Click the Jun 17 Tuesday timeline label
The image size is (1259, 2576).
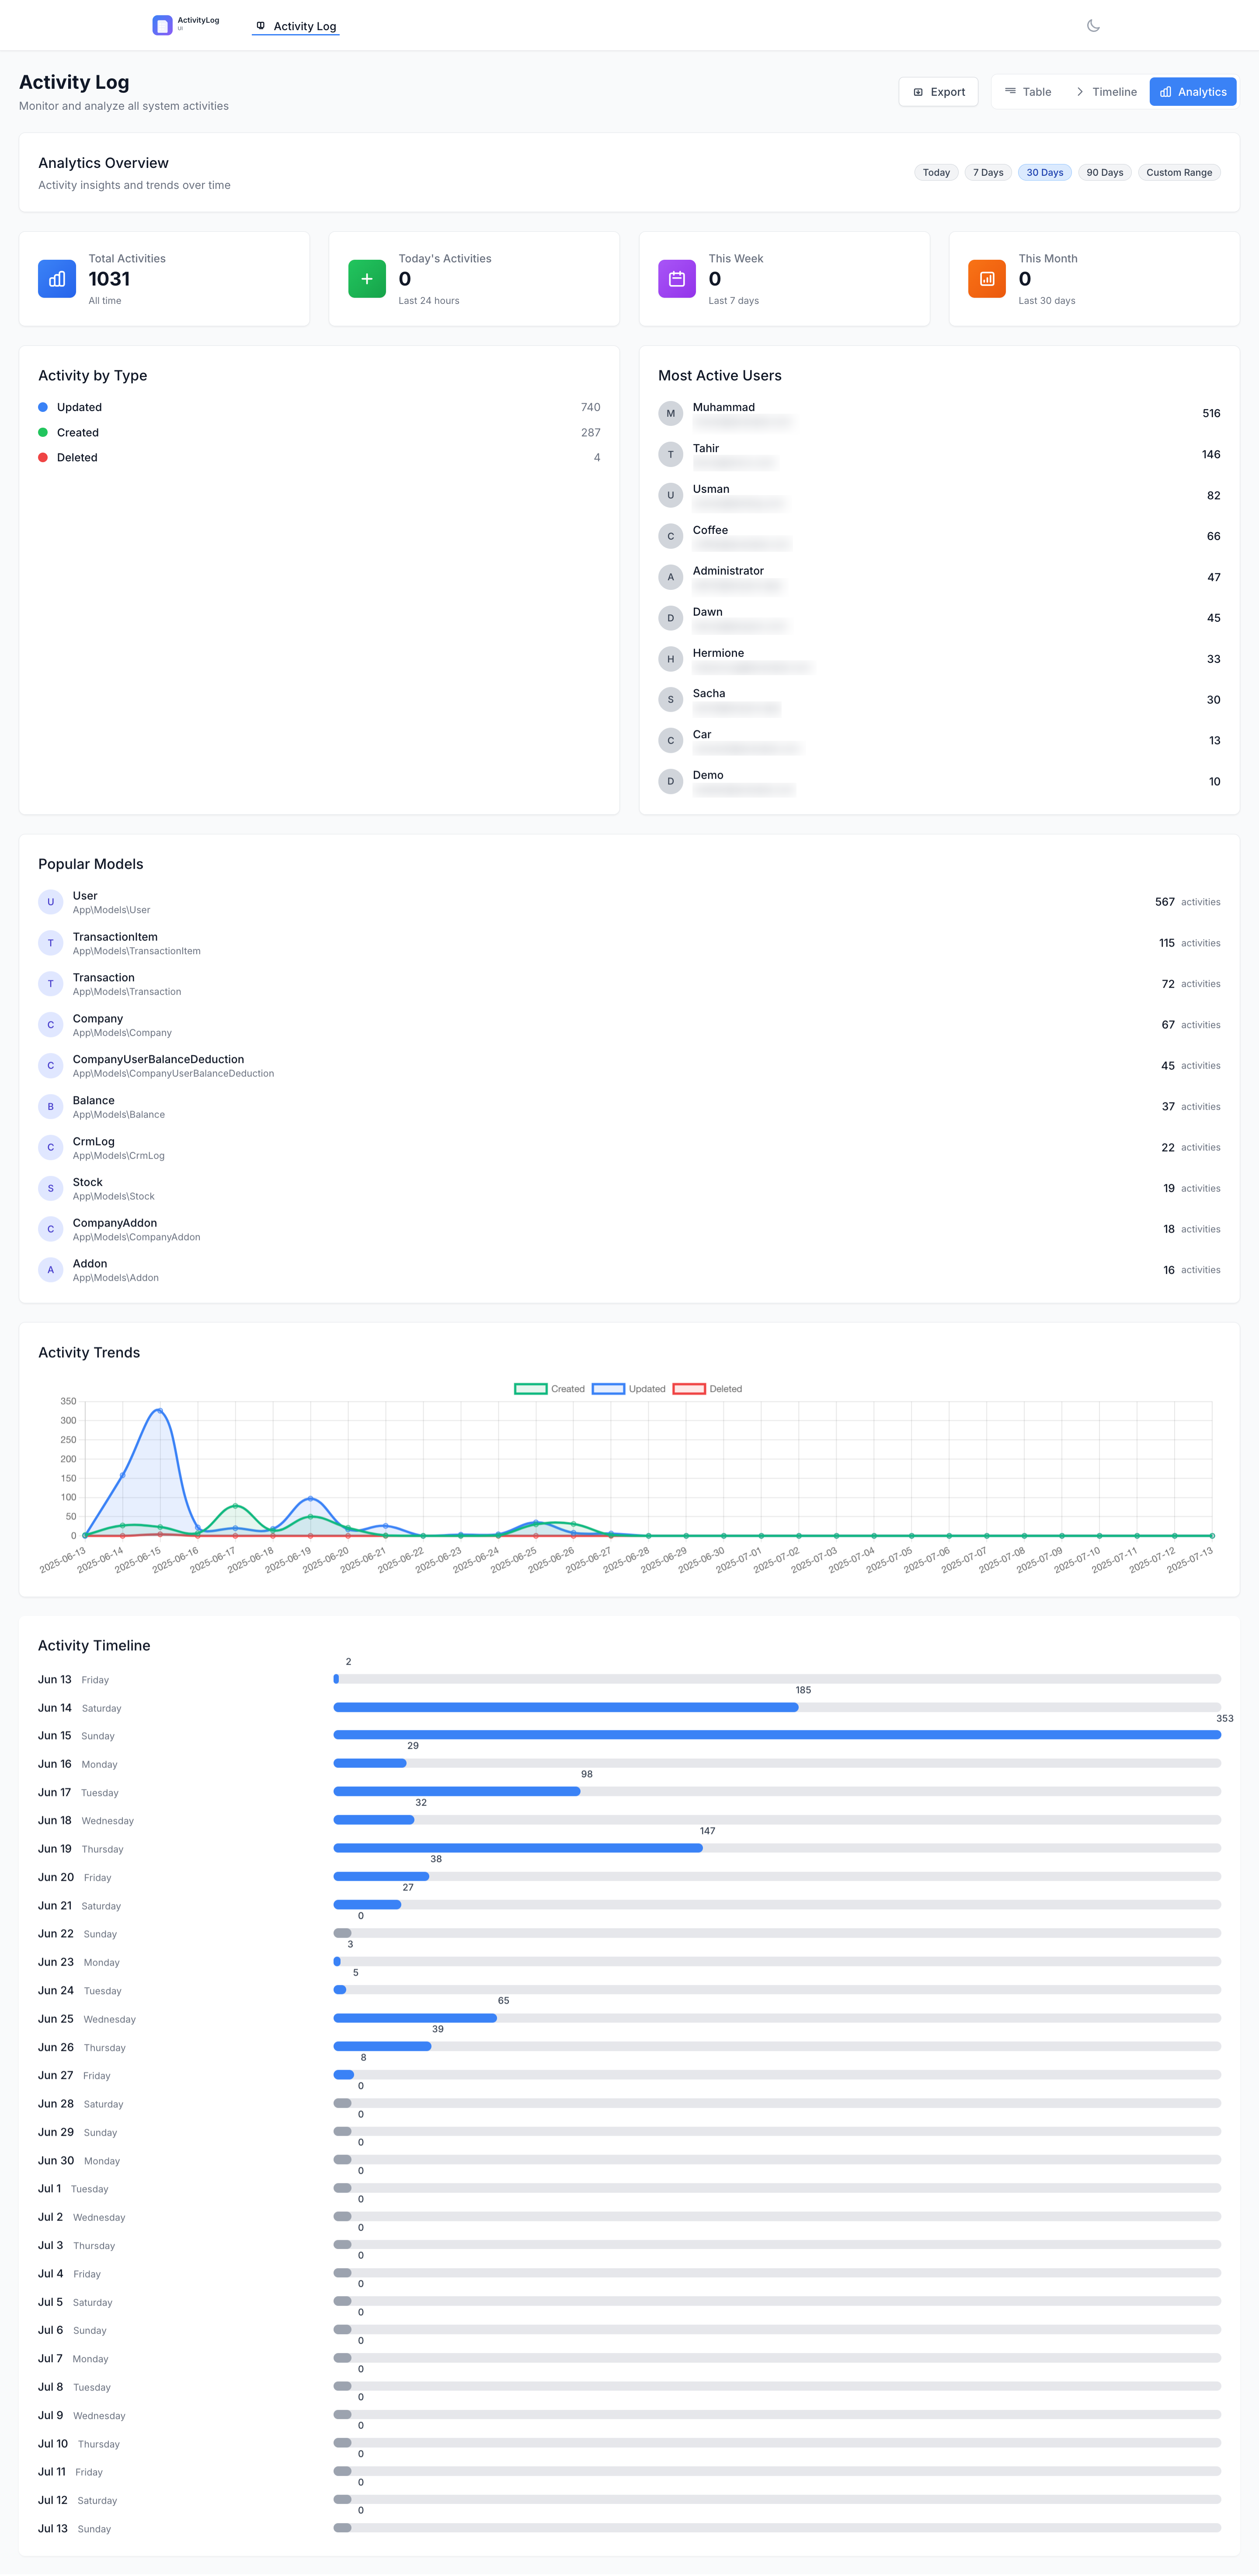coord(78,1793)
